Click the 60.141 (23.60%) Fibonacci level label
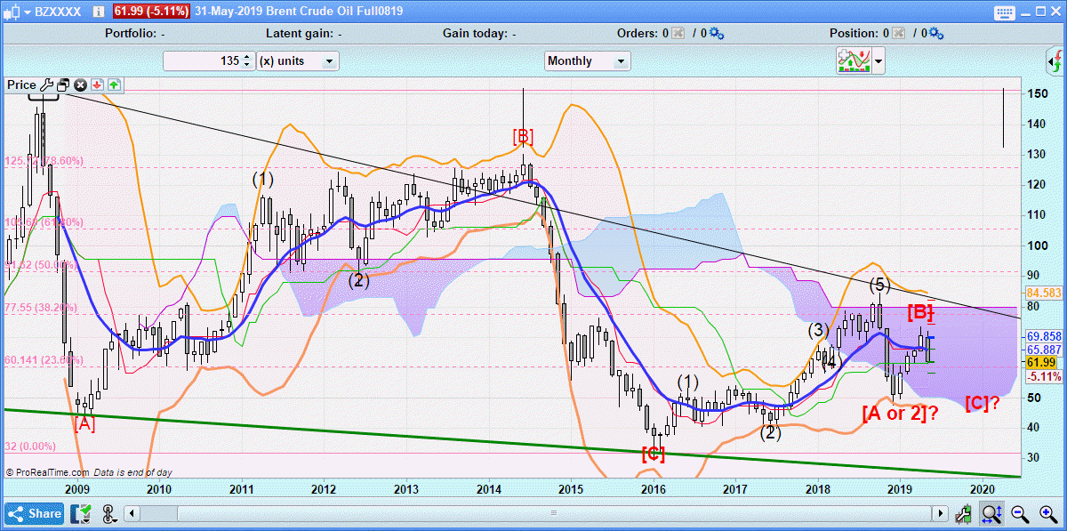 (x=44, y=360)
